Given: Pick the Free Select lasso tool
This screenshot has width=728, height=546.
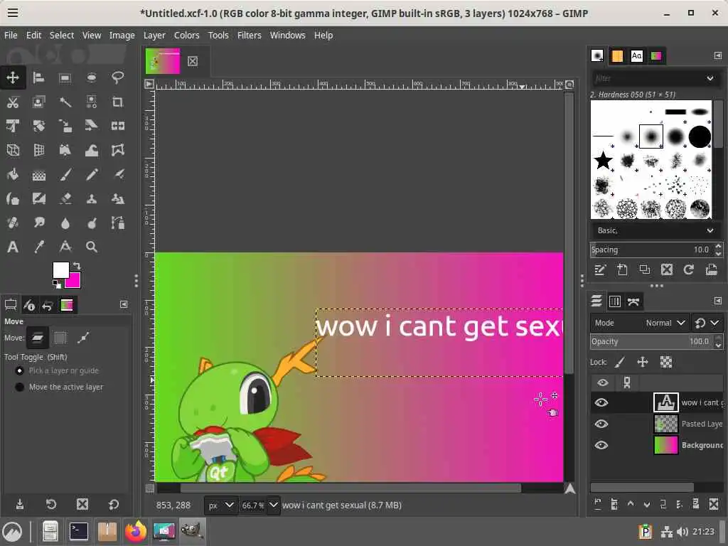Looking at the screenshot, I should pos(117,77).
